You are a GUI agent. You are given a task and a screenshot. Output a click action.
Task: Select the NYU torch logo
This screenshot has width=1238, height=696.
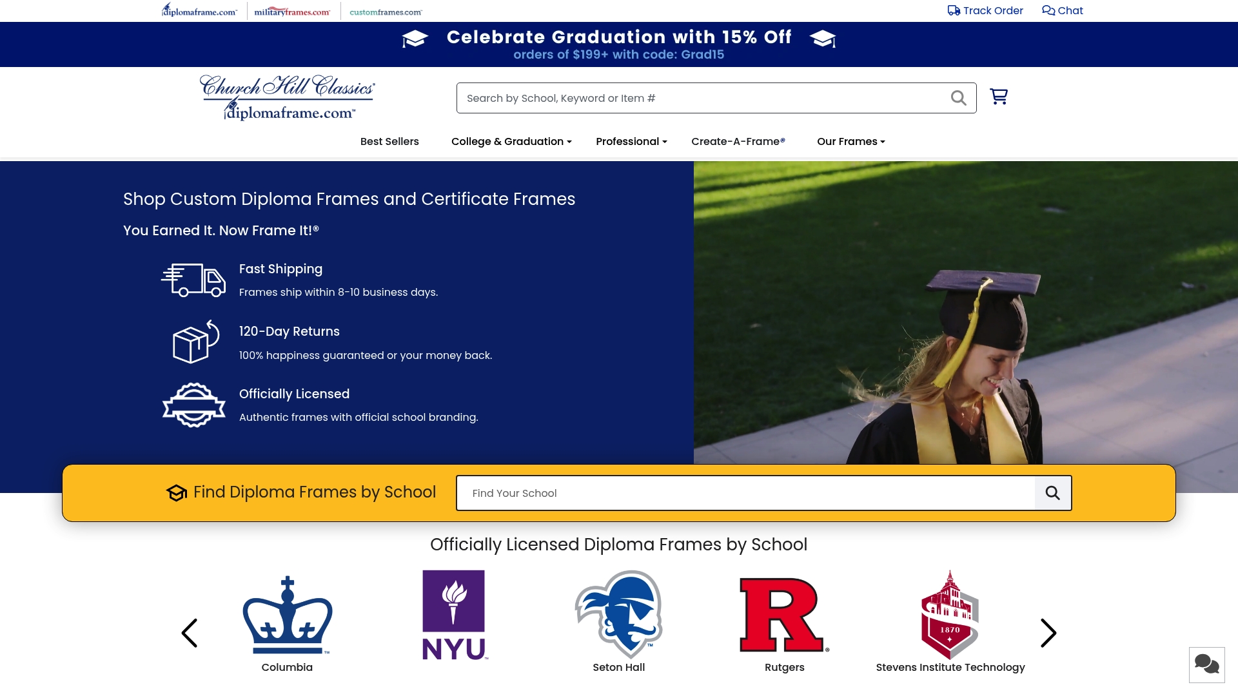point(454,615)
